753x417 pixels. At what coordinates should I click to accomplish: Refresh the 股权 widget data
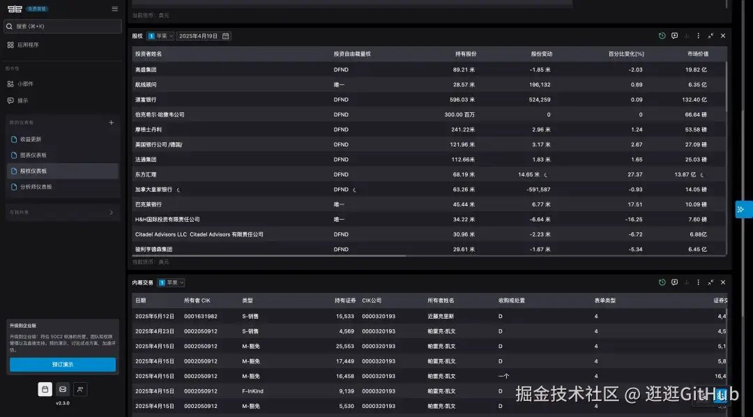(662, 36)
